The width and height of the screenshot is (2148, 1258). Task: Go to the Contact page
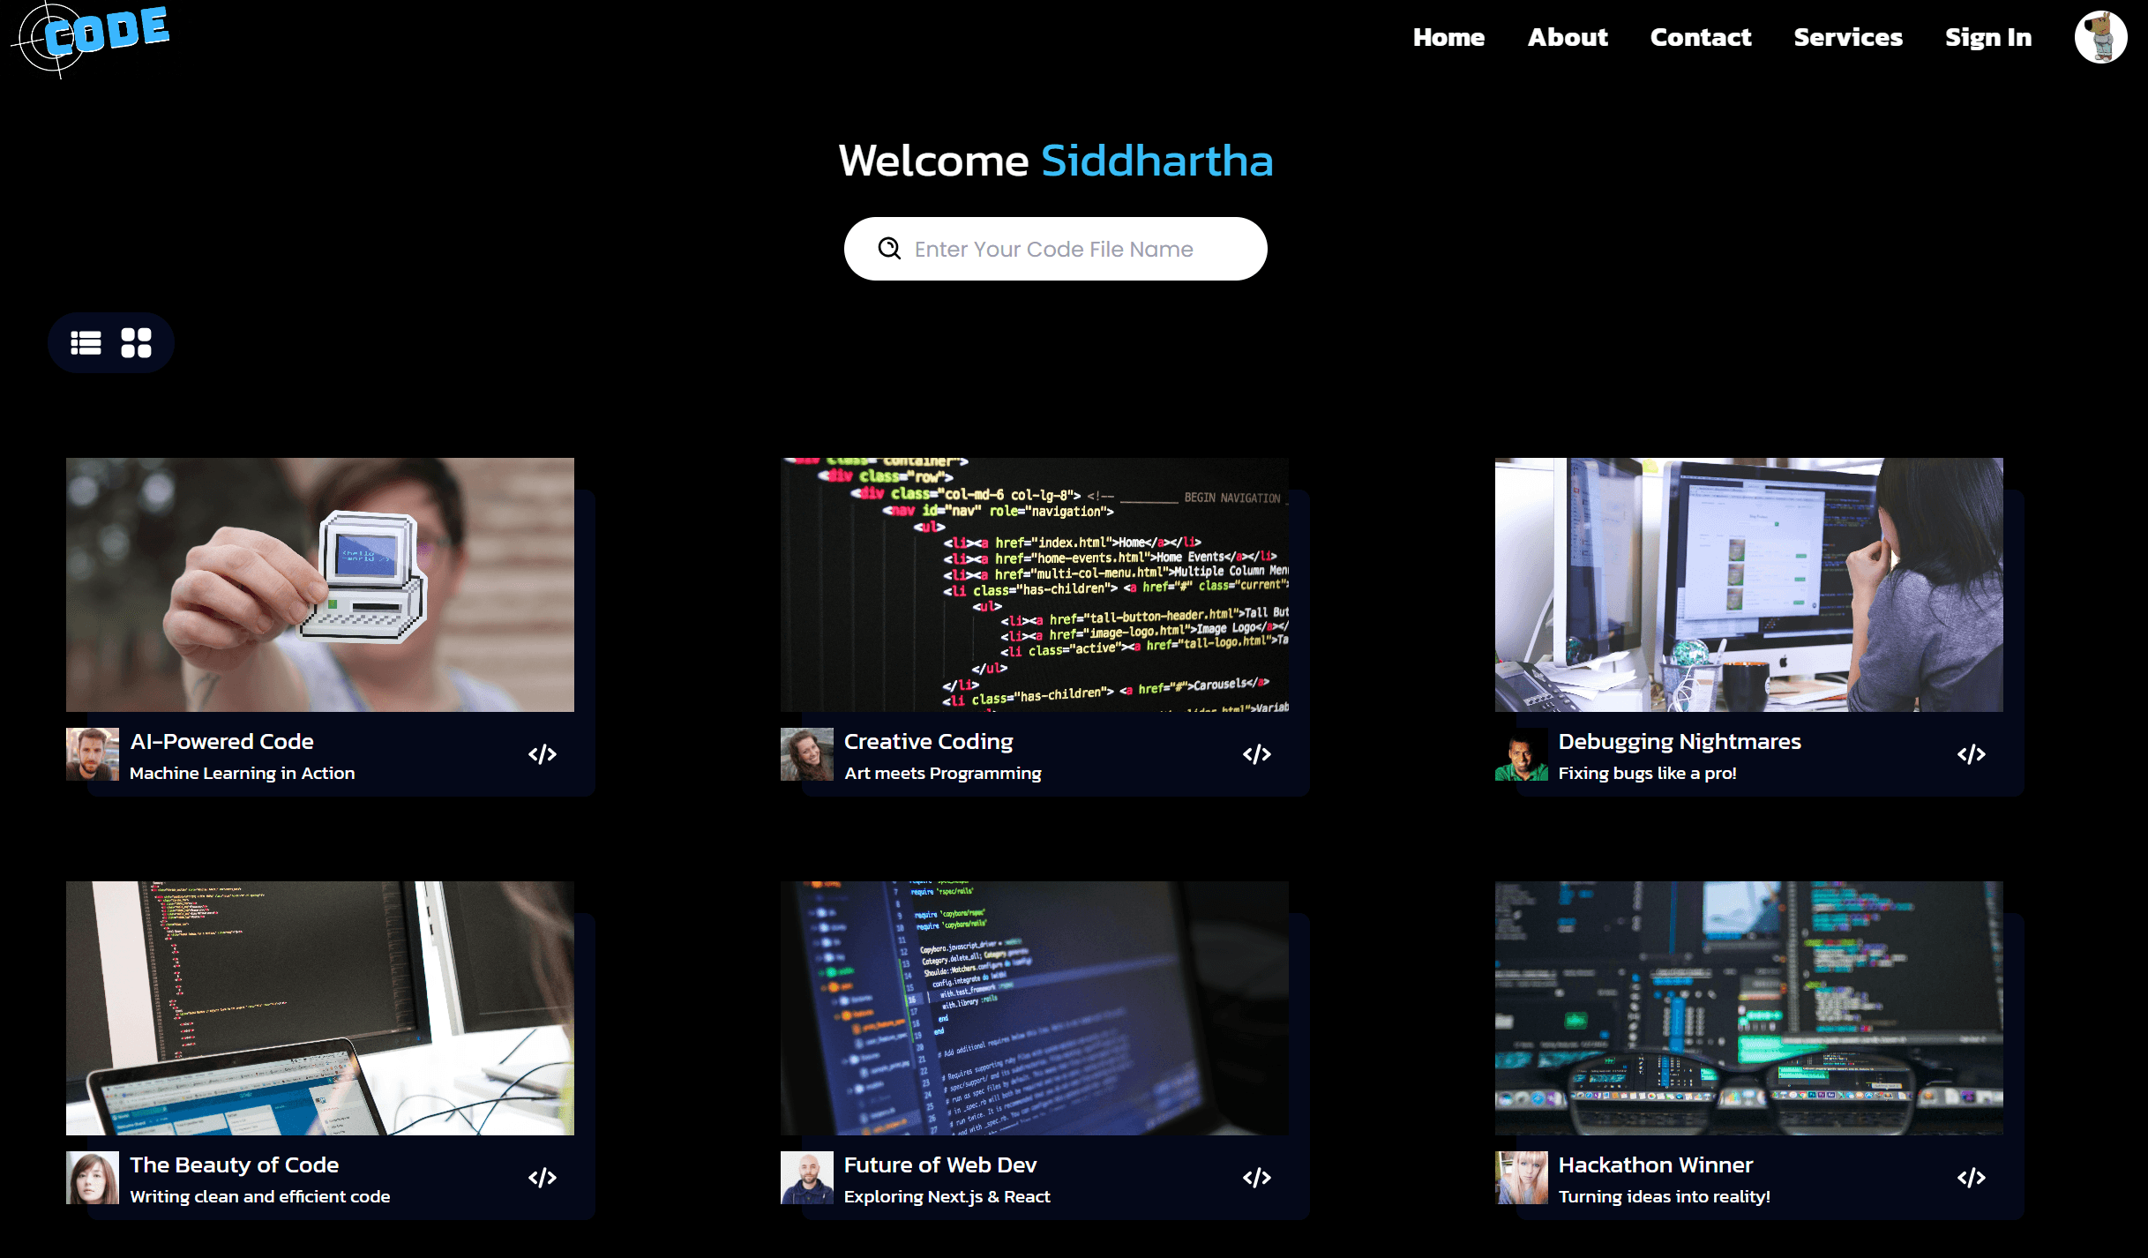click(x=1702, y=37)
